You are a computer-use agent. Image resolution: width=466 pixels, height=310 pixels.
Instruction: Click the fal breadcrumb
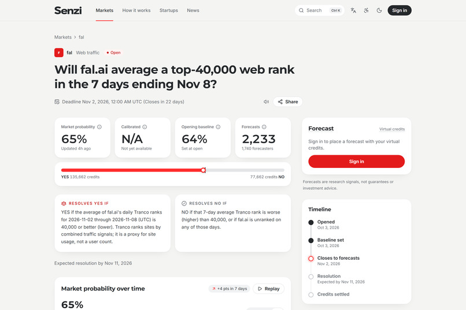click(81, 37)
